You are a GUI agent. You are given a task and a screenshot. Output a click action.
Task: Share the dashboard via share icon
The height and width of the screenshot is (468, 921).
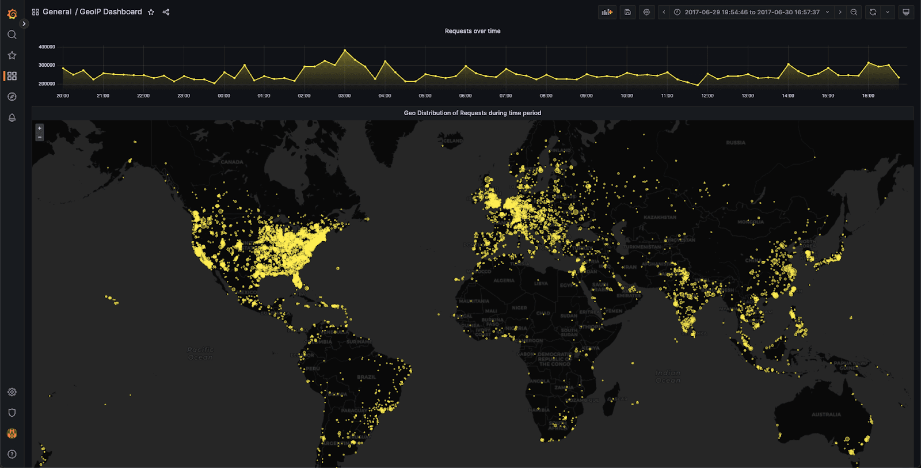(x=166, y=12)
